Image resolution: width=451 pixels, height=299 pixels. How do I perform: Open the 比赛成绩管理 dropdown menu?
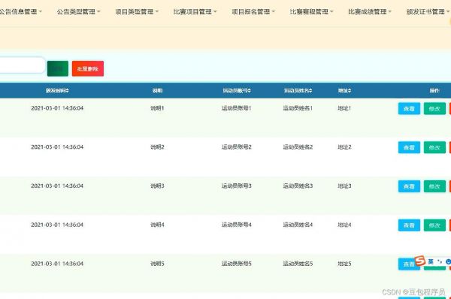tap(370, 12)
